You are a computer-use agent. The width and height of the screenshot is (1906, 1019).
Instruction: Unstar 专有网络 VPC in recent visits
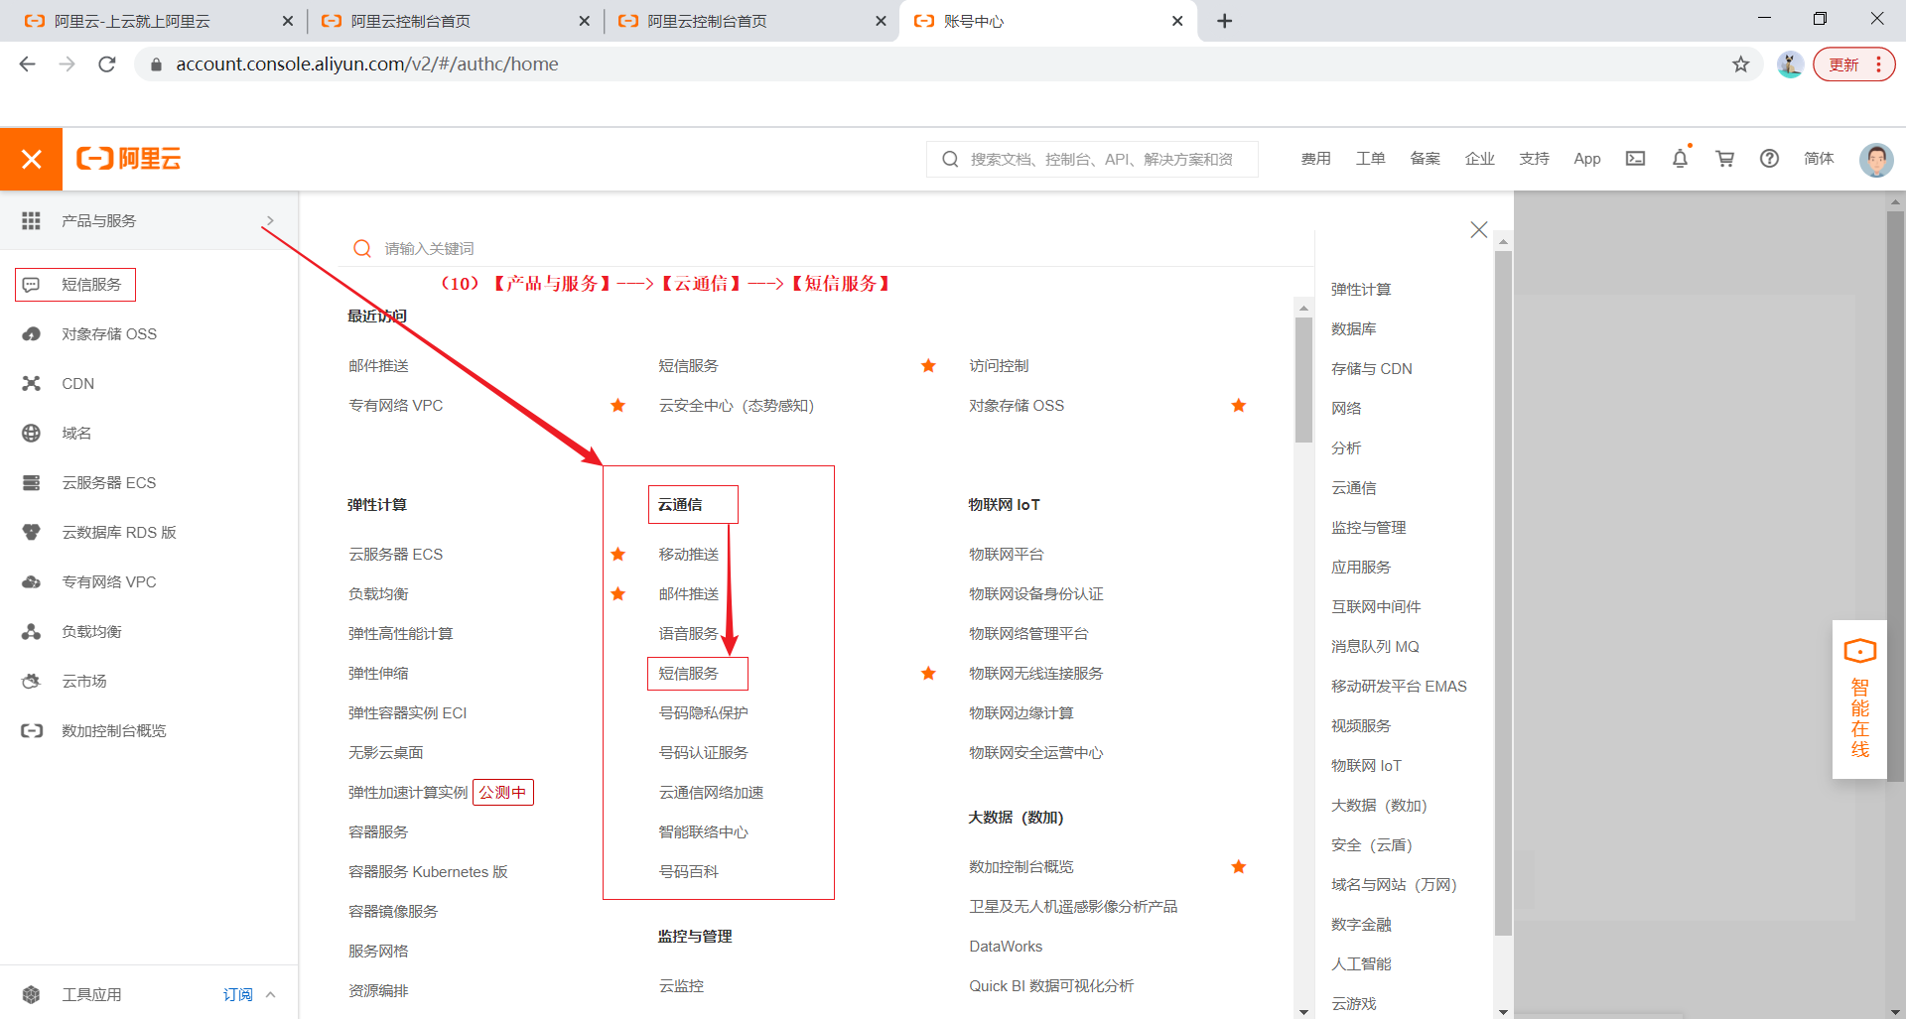[x=617, y=406]
